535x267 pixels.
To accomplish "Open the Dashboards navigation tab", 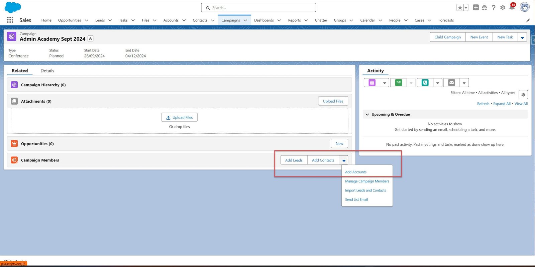I will coord(264,20).
